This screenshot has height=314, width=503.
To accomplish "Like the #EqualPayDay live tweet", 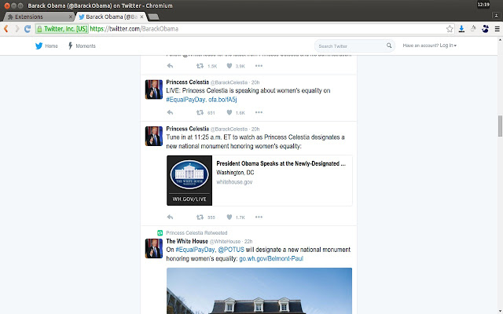I will point(229,112).
